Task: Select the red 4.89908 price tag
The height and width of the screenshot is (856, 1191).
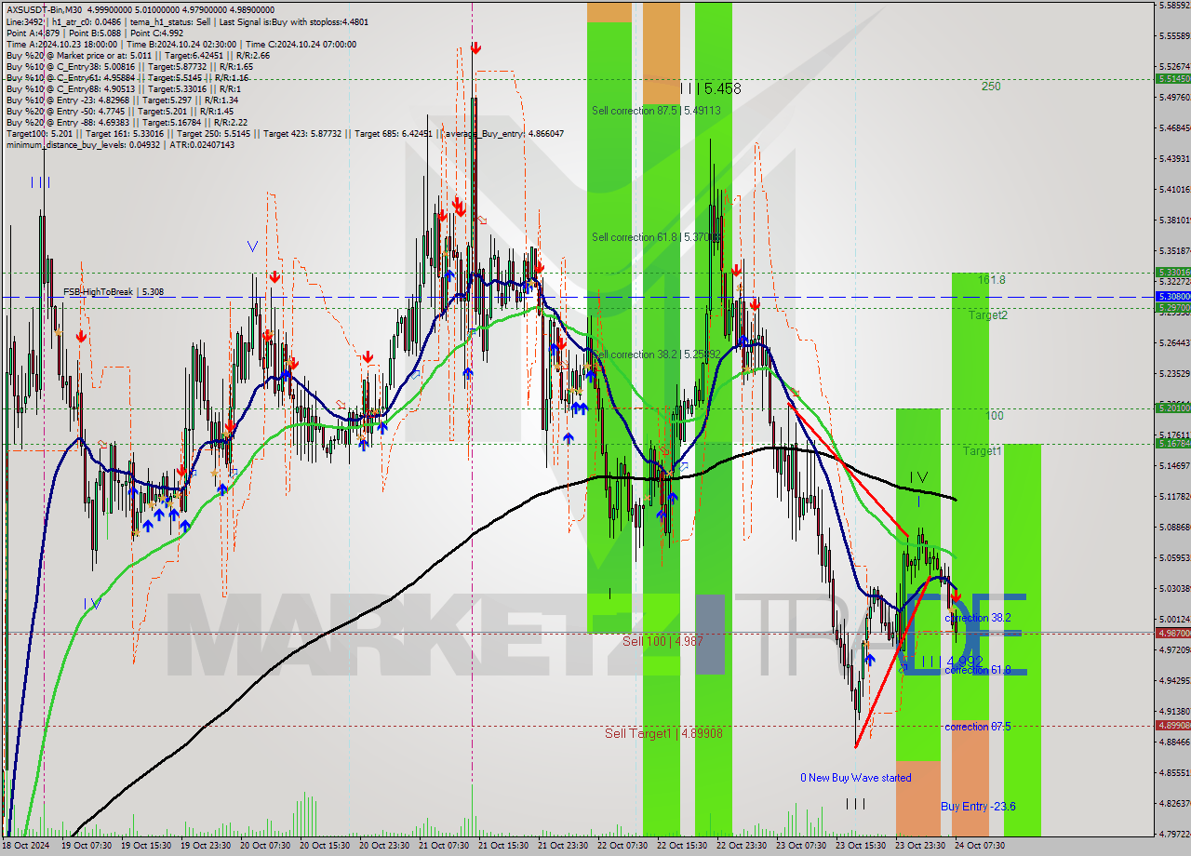Action: tap(1172, 725)
